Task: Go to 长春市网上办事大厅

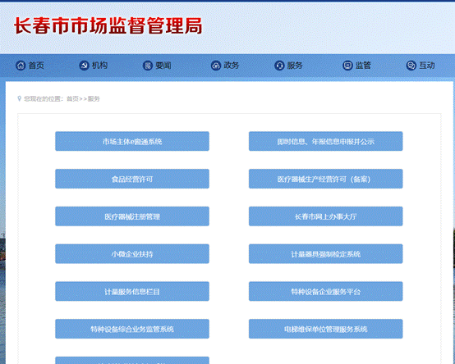Action: point(325,216)
